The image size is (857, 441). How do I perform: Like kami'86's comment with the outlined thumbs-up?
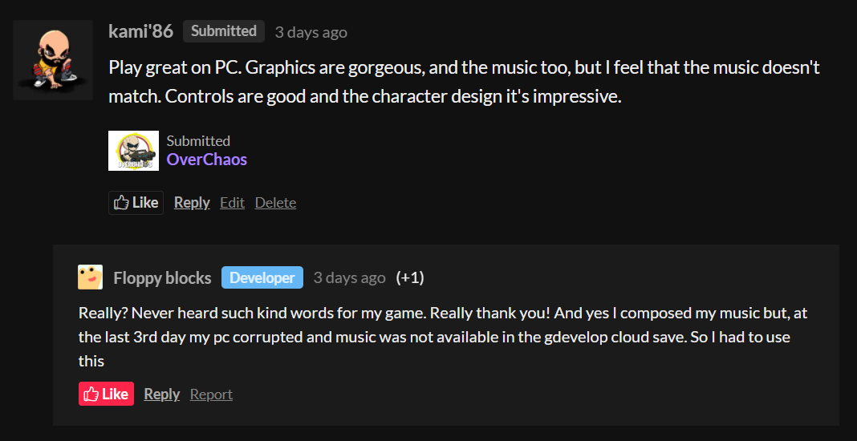136,203
